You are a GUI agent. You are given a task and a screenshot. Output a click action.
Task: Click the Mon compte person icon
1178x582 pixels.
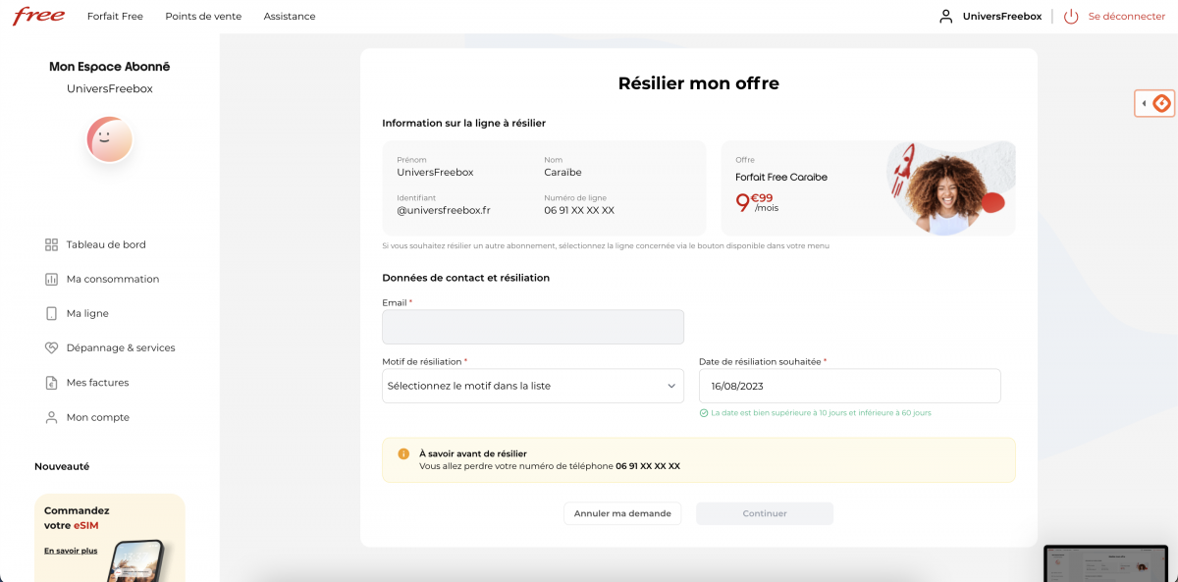[x=51, y=417]
